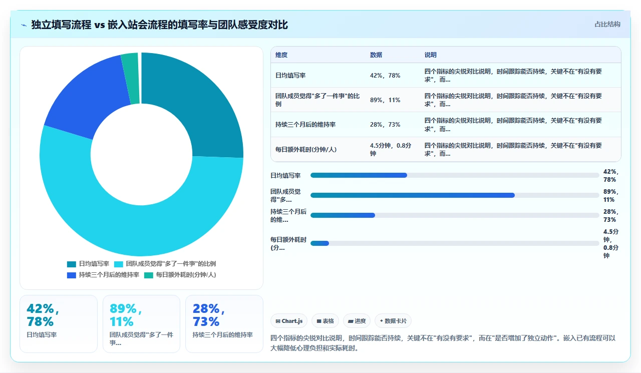Image resolution: width=641 pixels, height=373 pixels.
Task: Toggle 日均填写率 legend swatch
Action: coord(71,264)
